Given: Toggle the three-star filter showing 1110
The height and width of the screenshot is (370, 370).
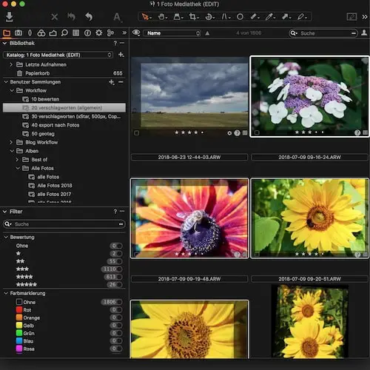Looking at the screenshot, I should click(112, 269).
